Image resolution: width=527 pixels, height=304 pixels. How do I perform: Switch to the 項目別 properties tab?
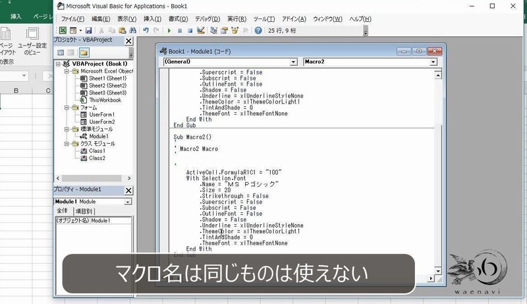[x=84, y=211]
